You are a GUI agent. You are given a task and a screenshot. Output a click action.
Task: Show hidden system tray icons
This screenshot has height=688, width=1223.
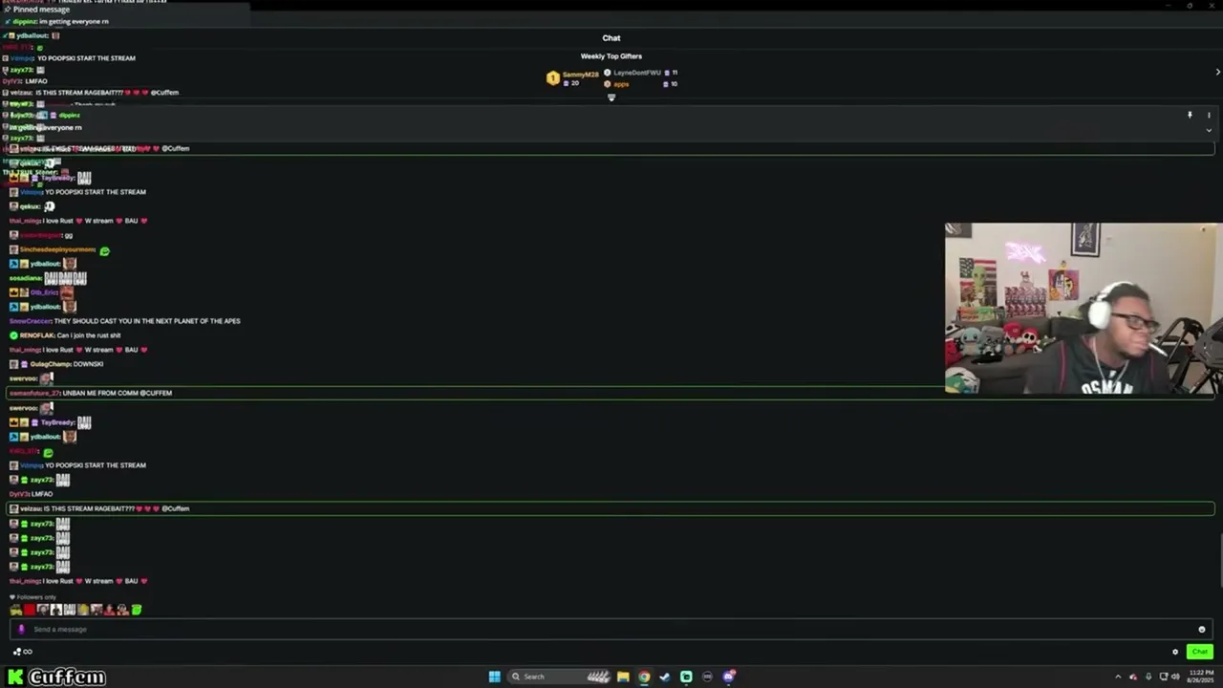[1118, 677]
